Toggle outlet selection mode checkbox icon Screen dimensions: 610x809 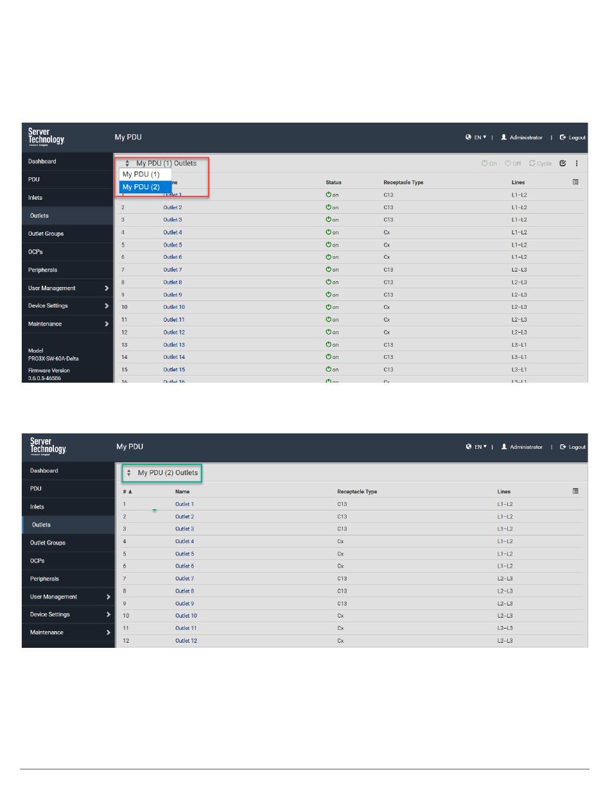pos(563,163)
